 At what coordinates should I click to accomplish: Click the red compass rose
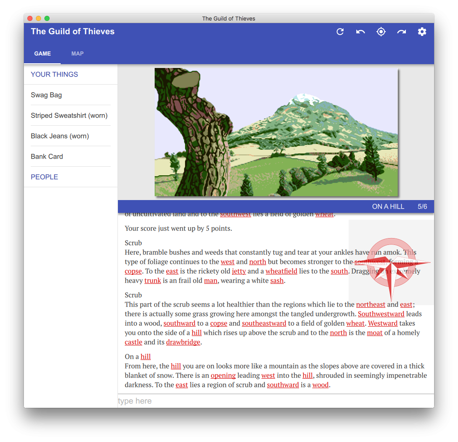(391, 263)
